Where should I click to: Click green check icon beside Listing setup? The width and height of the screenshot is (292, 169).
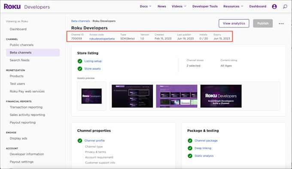pyautogui.click(x=80, y=61)
